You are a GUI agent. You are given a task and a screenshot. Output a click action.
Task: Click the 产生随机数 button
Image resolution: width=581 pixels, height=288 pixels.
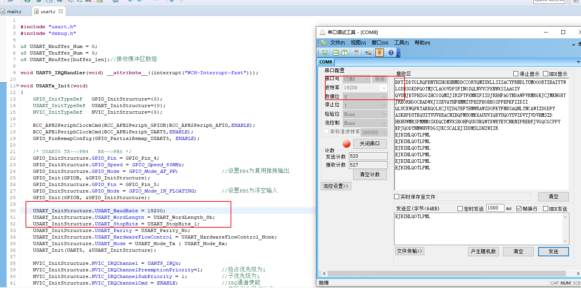(483, 252)
